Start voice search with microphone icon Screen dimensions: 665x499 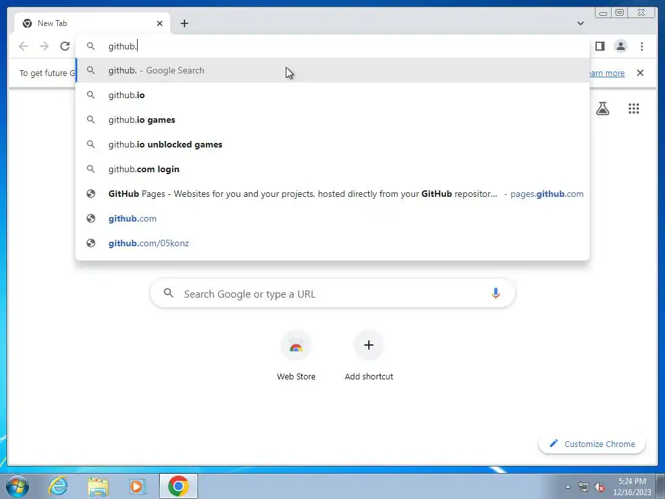pyautogui.click(x=496, y=293)
